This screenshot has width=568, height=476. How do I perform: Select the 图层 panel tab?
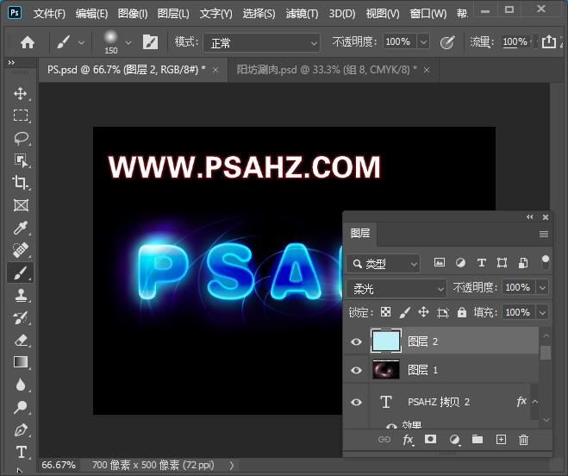(360, 233)
